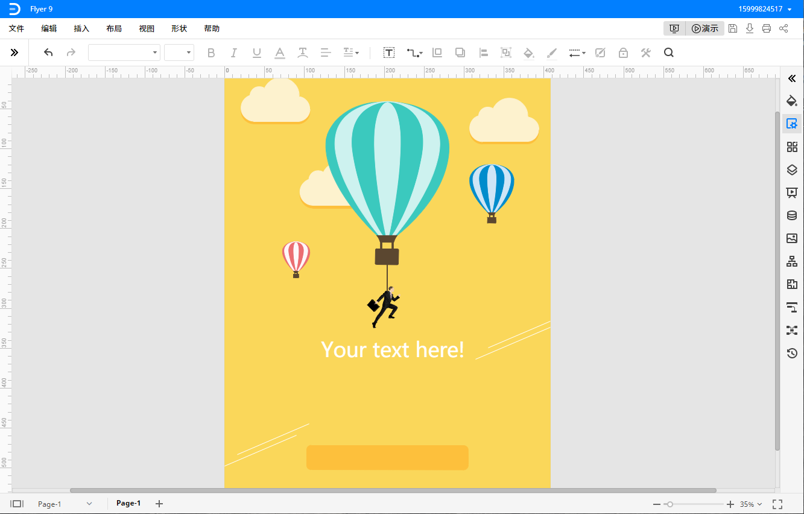This screenshot has height=514, width=804.
Task: Open the line style dropdown
Action: (577, 53)
